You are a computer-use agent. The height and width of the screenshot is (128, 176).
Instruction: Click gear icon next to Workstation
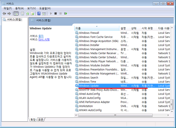click(x=77, y=106)
